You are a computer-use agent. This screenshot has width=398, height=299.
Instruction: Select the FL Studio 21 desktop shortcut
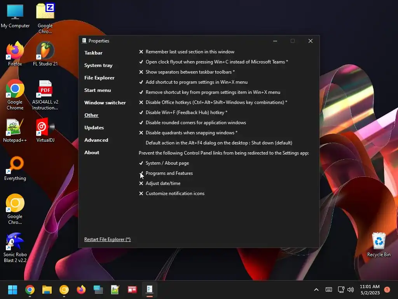(x=45, y=54)
